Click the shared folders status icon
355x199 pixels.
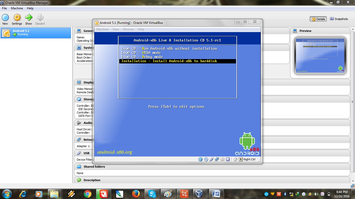[222, 159]
